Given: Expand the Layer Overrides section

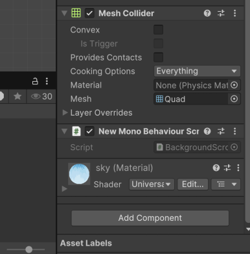Looking at the screenshot, I should coord(65,112).
